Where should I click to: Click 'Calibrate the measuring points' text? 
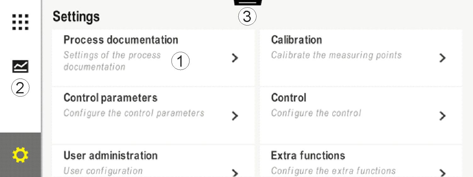tap(336, 55)
